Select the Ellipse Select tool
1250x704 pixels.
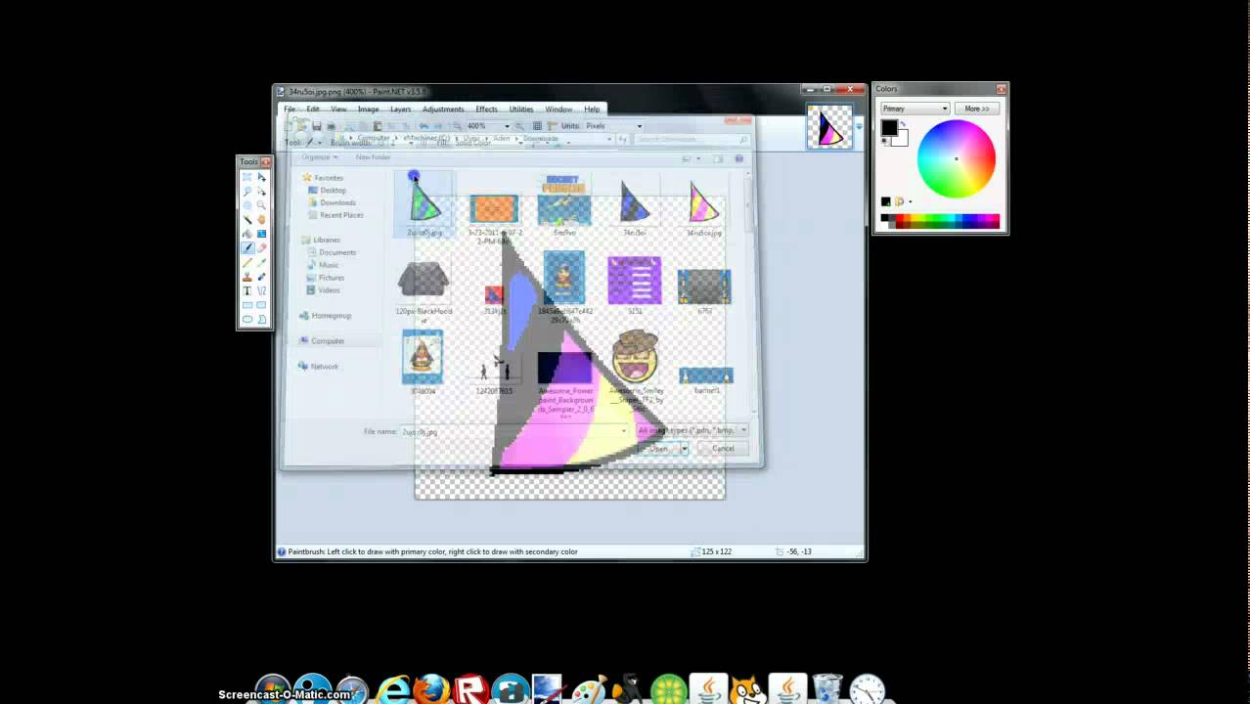coord(246,205)
